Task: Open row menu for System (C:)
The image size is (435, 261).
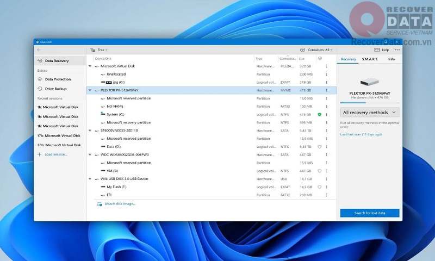Action: [327, 115]
